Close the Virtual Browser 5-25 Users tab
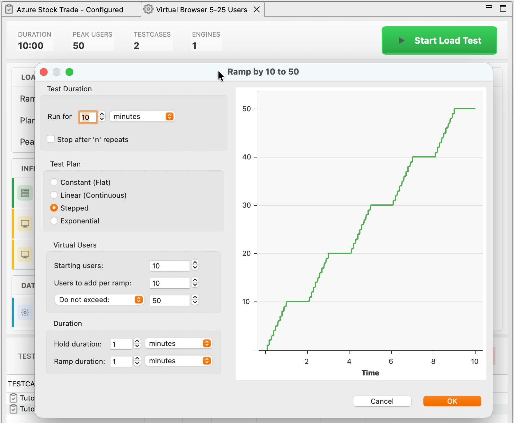The width and height of the screenshot is (514, 423). [257, 9]
